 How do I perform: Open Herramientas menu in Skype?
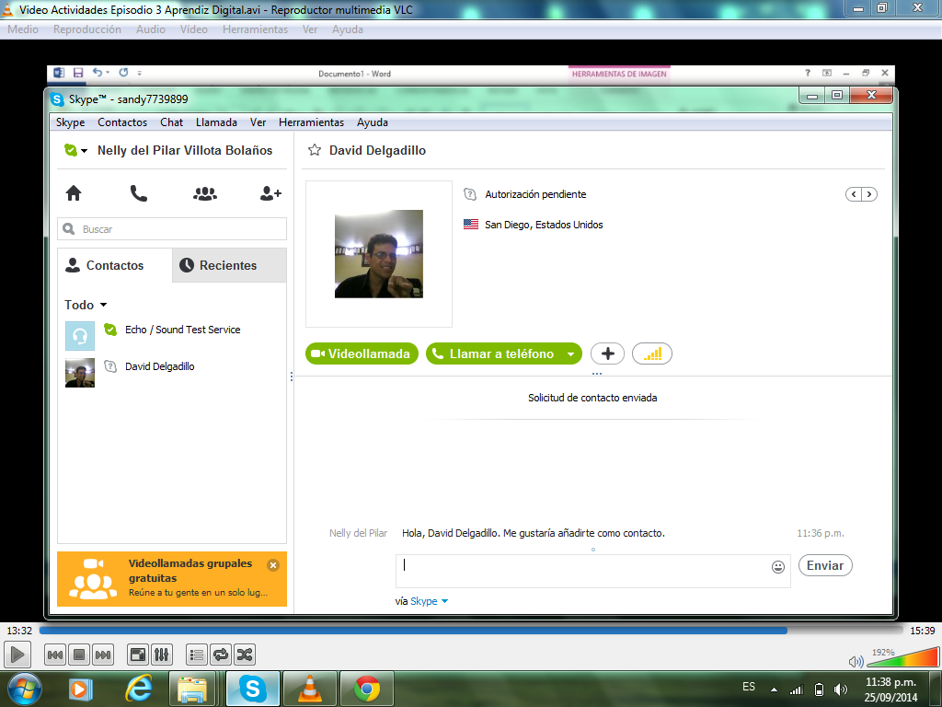[x=311, y=122]
